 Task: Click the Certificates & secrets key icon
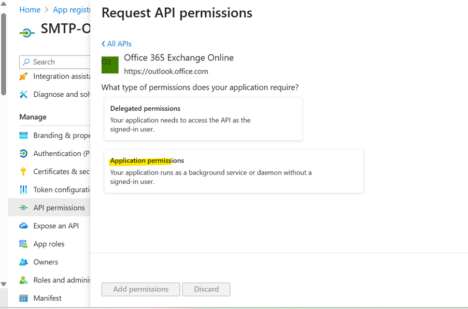23,171
